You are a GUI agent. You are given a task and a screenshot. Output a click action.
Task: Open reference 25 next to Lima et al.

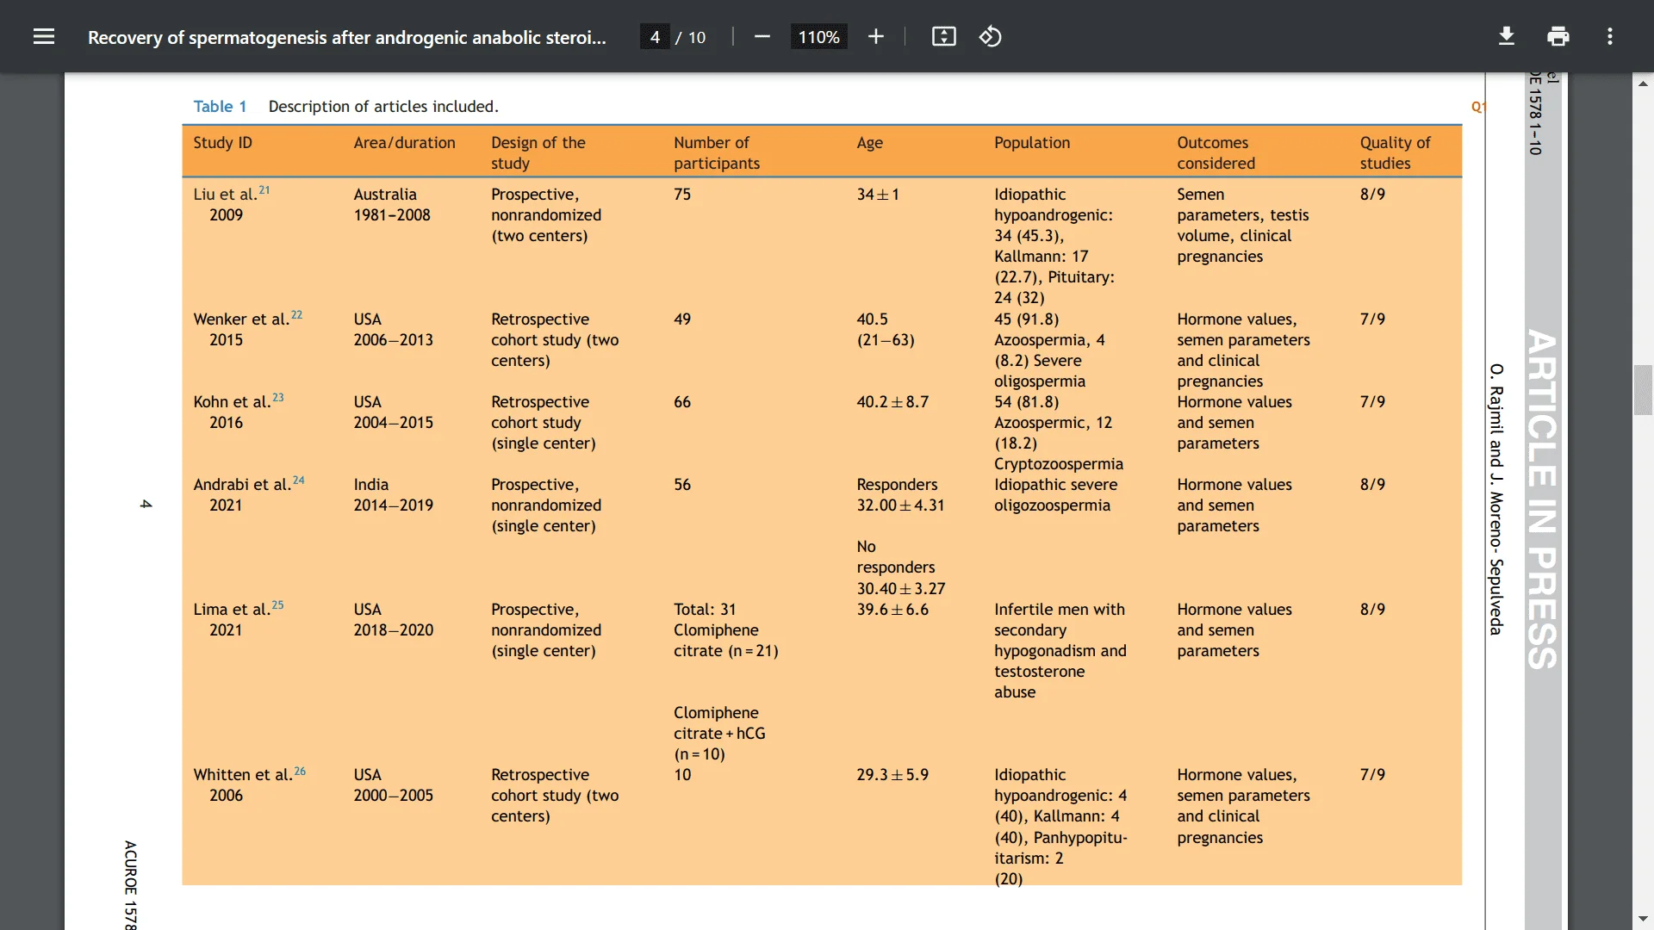click(x=277, y=603)
